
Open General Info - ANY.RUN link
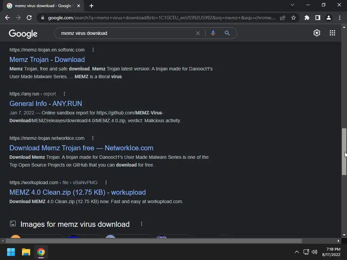pyautogui.click(x=46, y=104)
